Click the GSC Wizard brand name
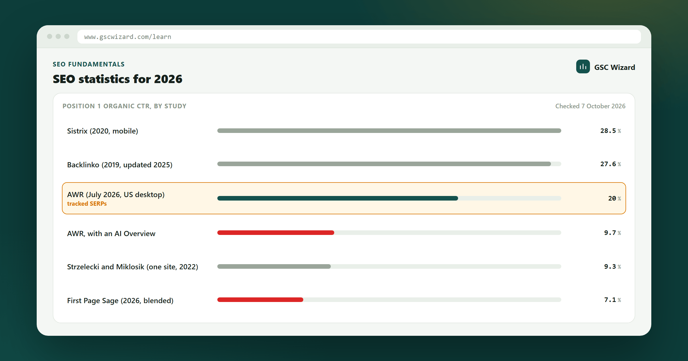The width and height of the screenshot is (688, 361). click(x=615, y=67)
